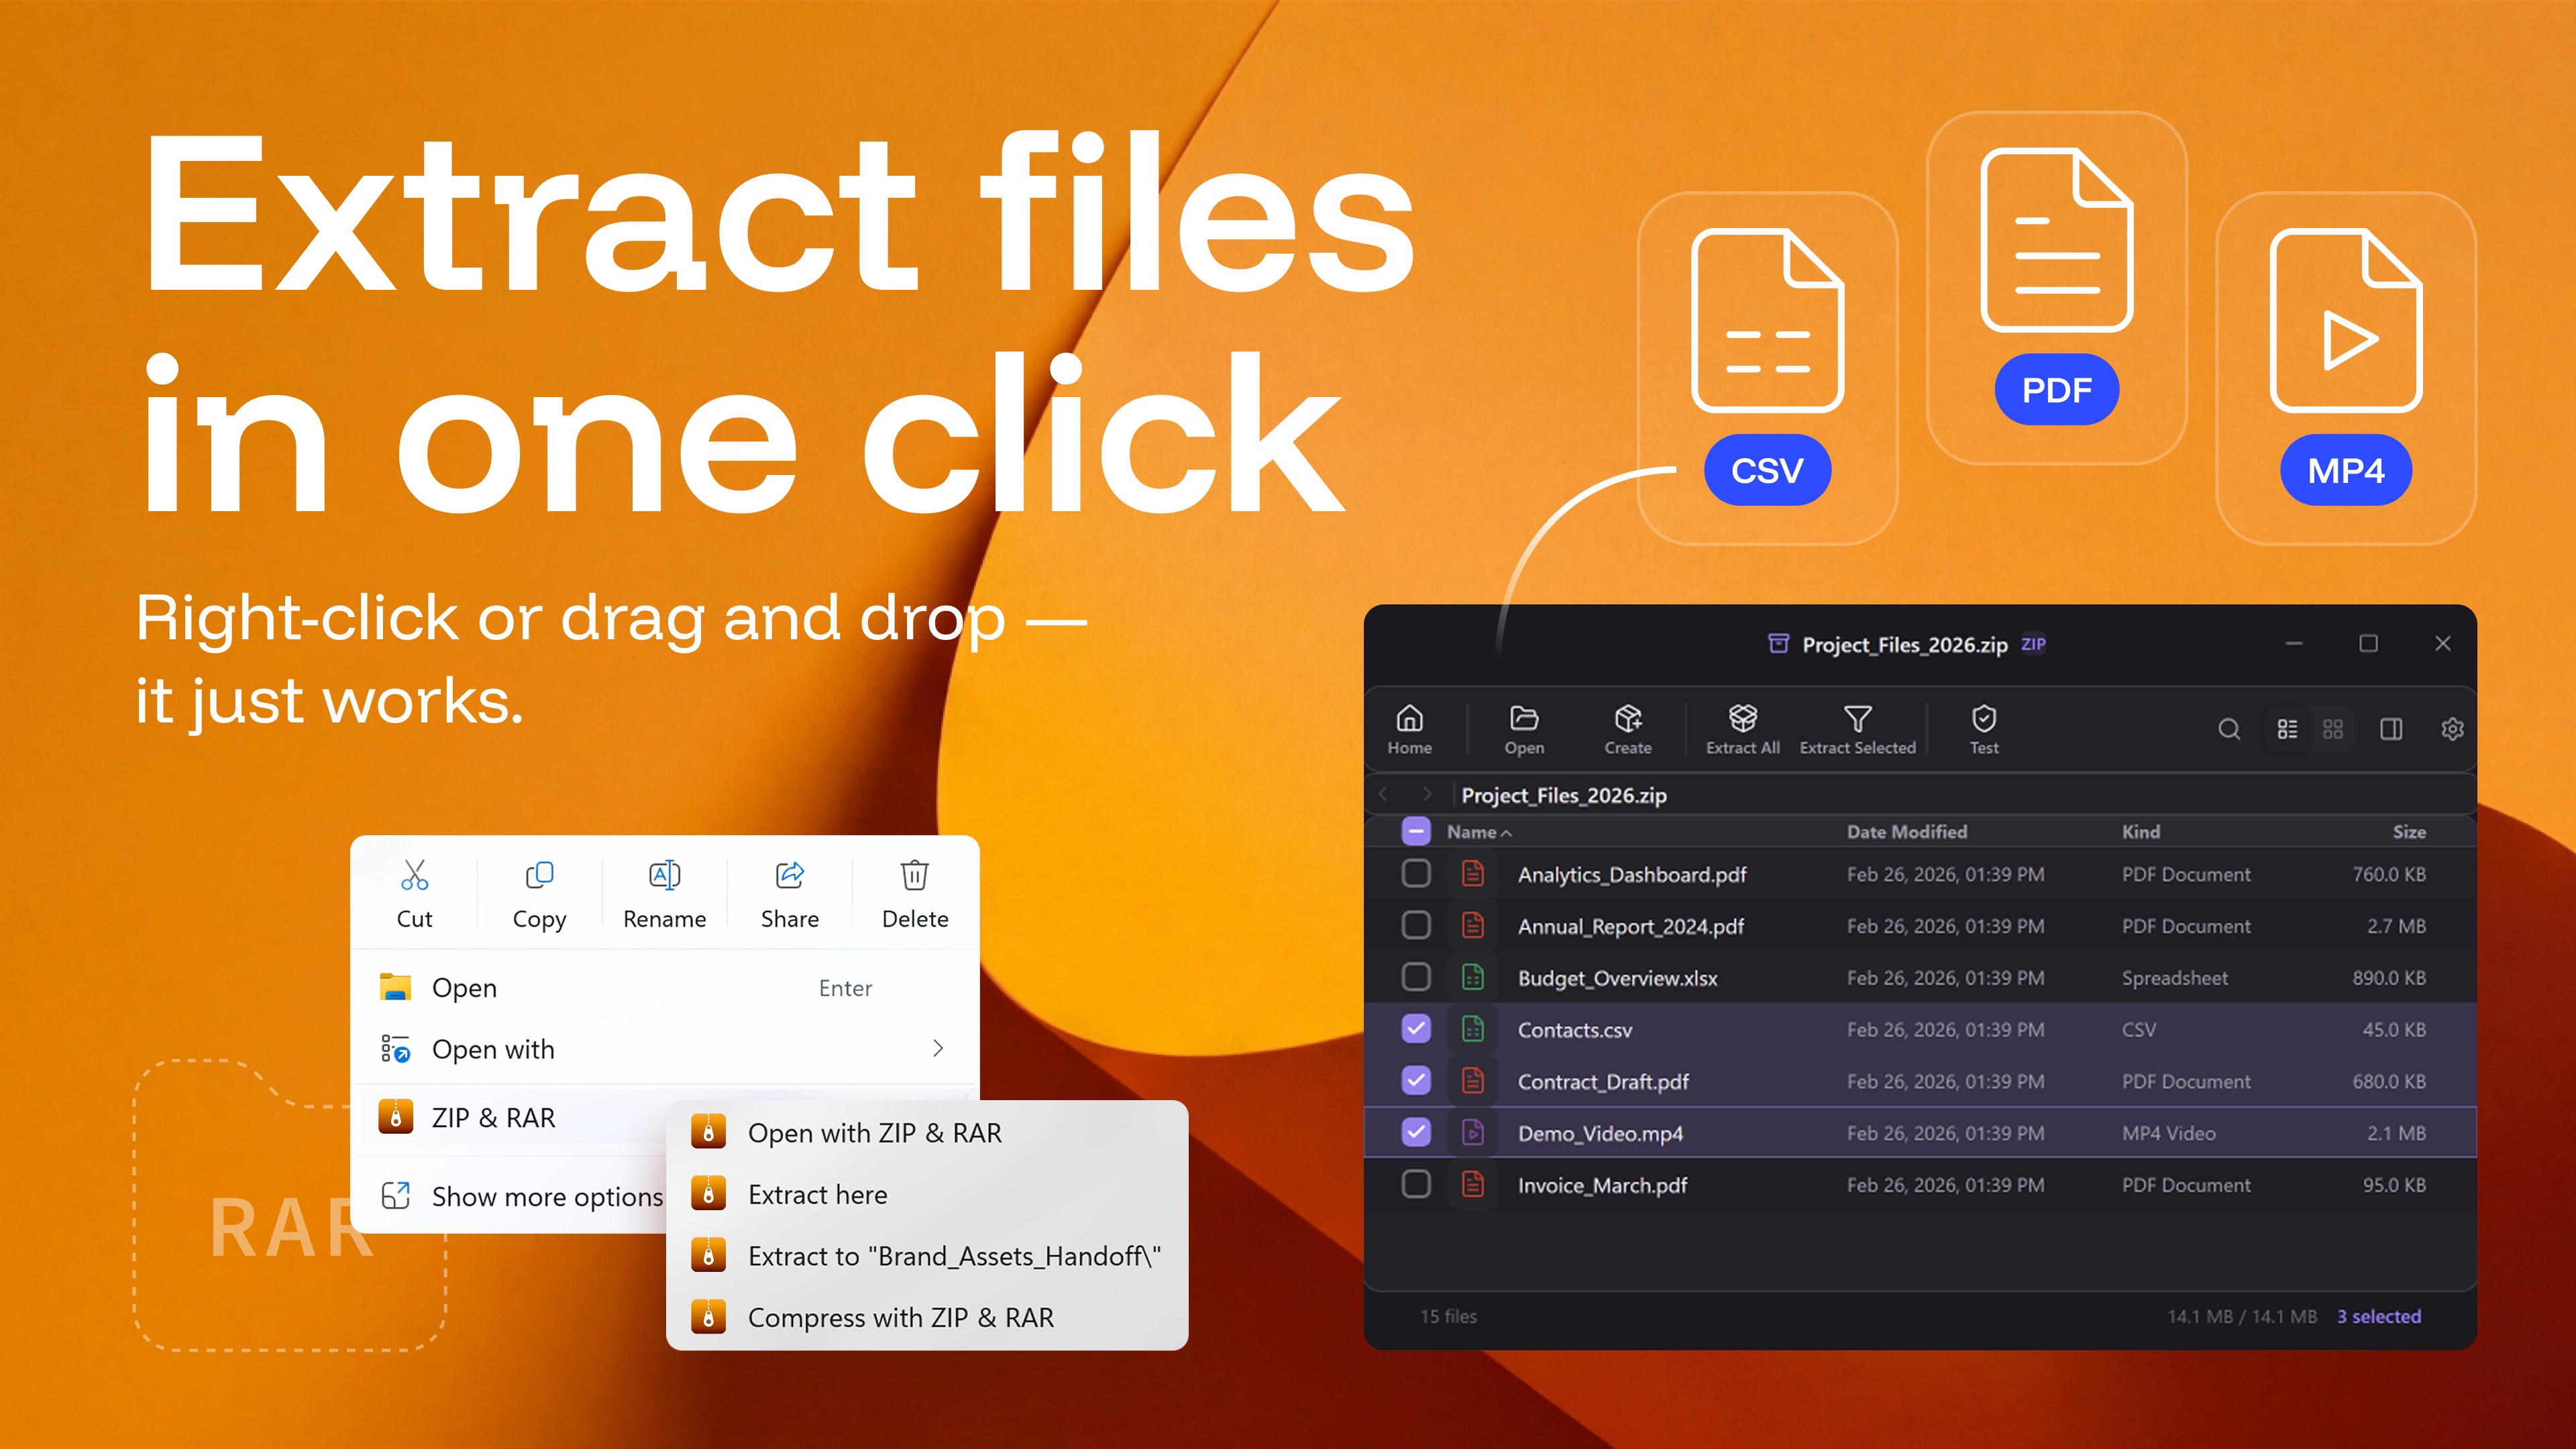Viewport: 2576px width, 1449px height.
Task: Select Extract here
Action: [x=927, y=1195]
